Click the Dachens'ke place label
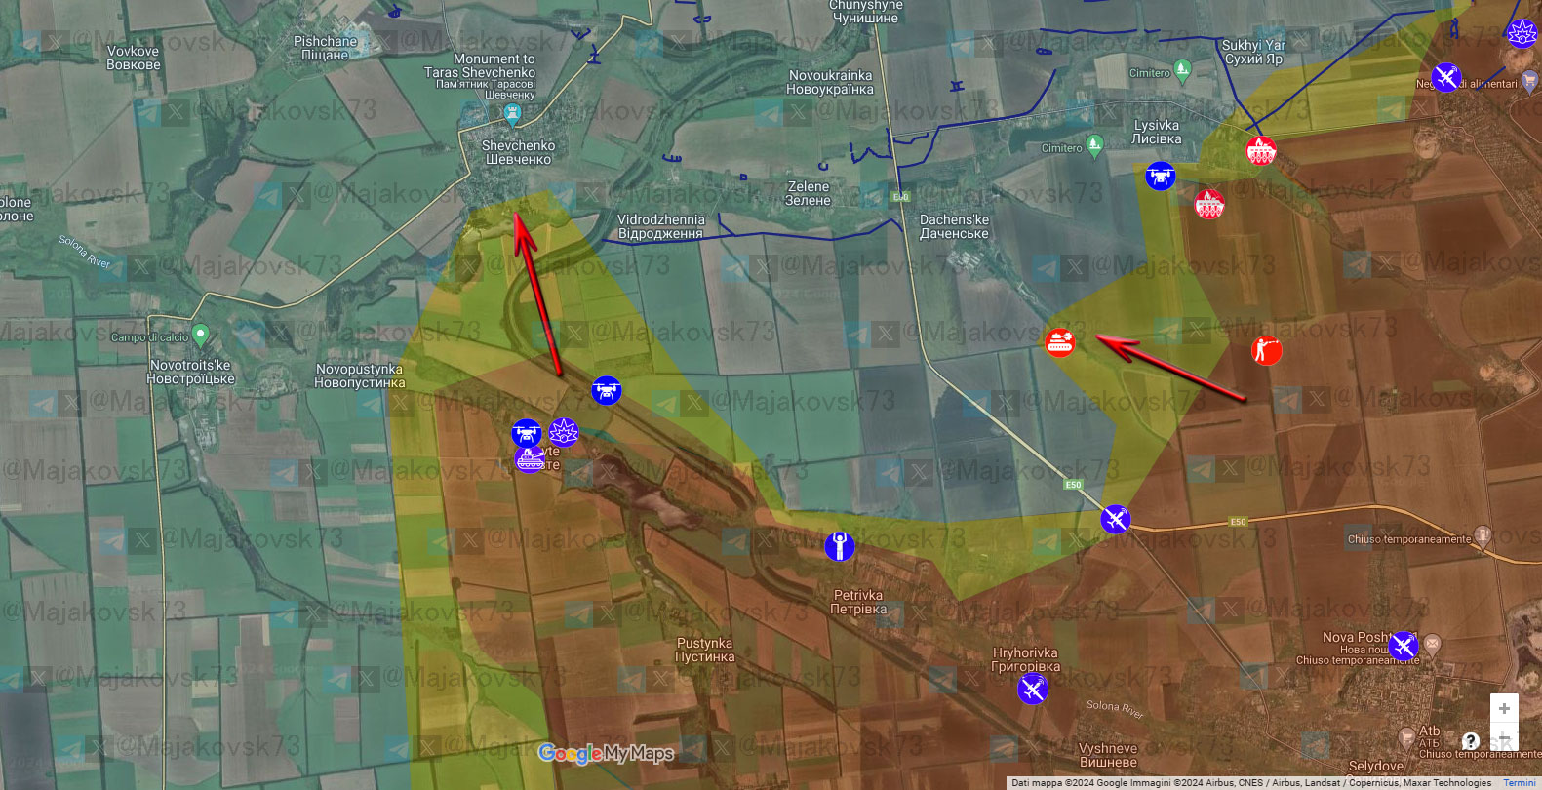This screenshot has width=1542, height=790. point(954,226)
